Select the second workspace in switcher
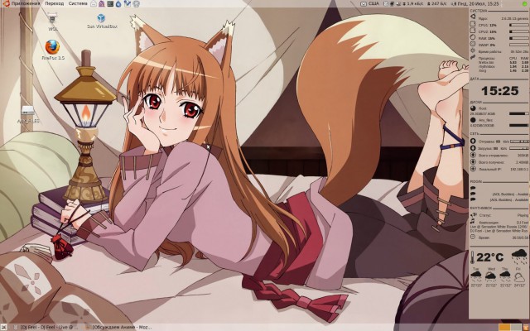 516,328
